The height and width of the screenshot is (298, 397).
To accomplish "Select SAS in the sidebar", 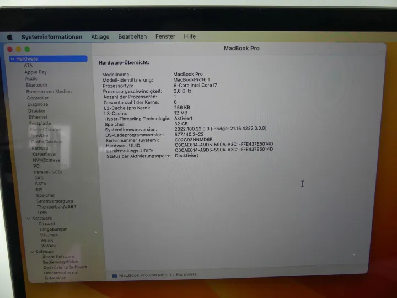I will coord(39,178).
